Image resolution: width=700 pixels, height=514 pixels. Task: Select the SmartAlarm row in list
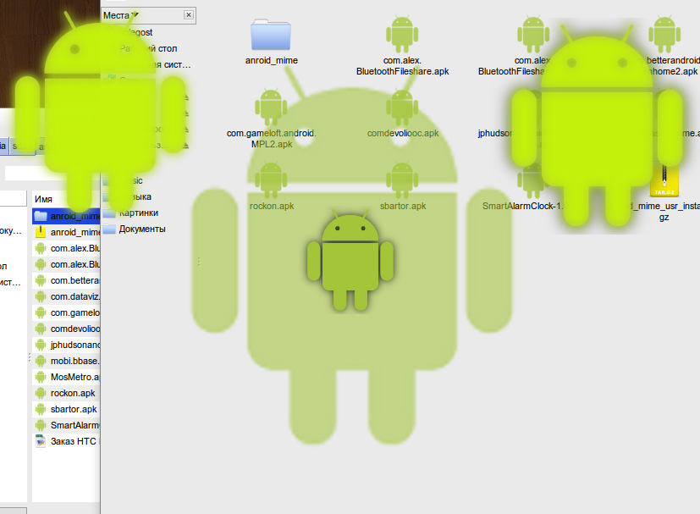click(x=67, y=425)
